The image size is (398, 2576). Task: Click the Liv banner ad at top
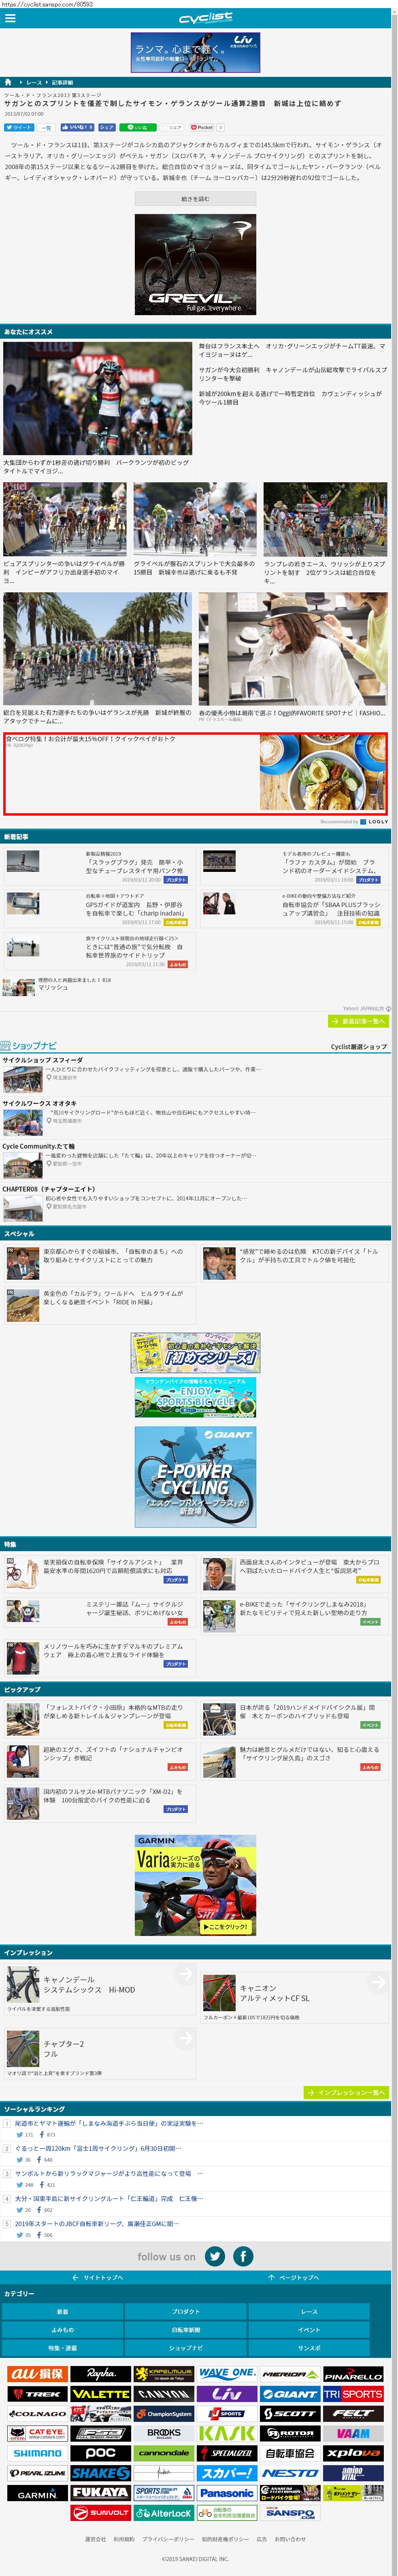pos(195,53)
